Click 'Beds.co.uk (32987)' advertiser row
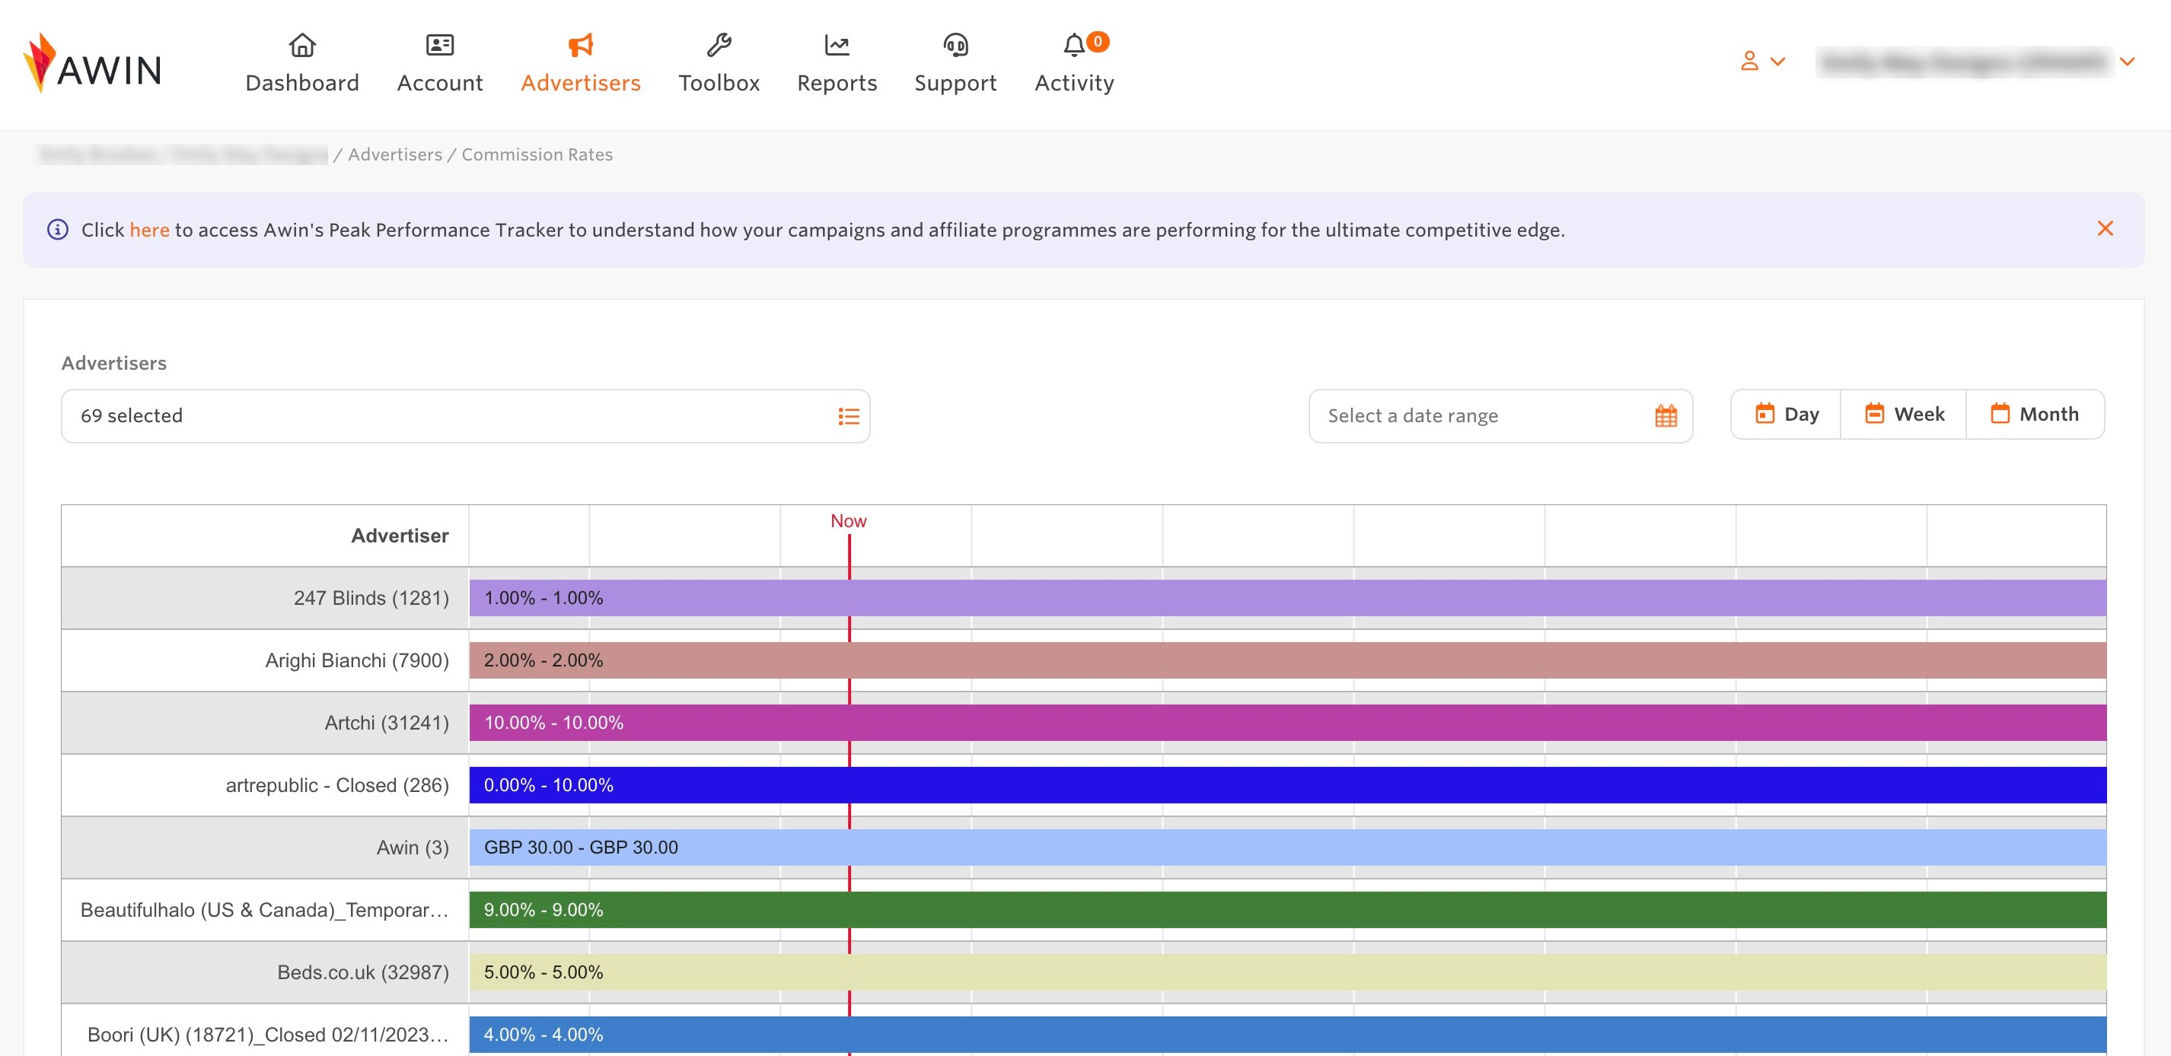This screenshot has width=2171, height=1056. click(265, 972)
